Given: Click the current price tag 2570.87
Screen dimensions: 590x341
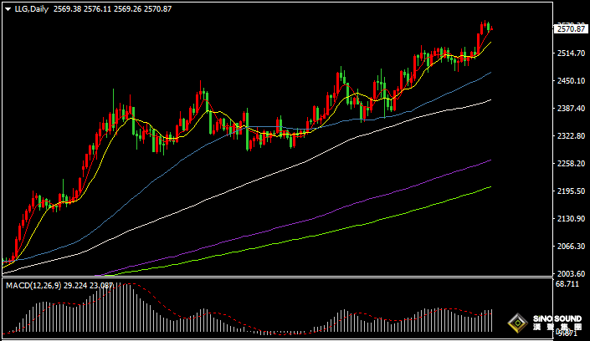Looking at the screenshot, I should point(570,28).
